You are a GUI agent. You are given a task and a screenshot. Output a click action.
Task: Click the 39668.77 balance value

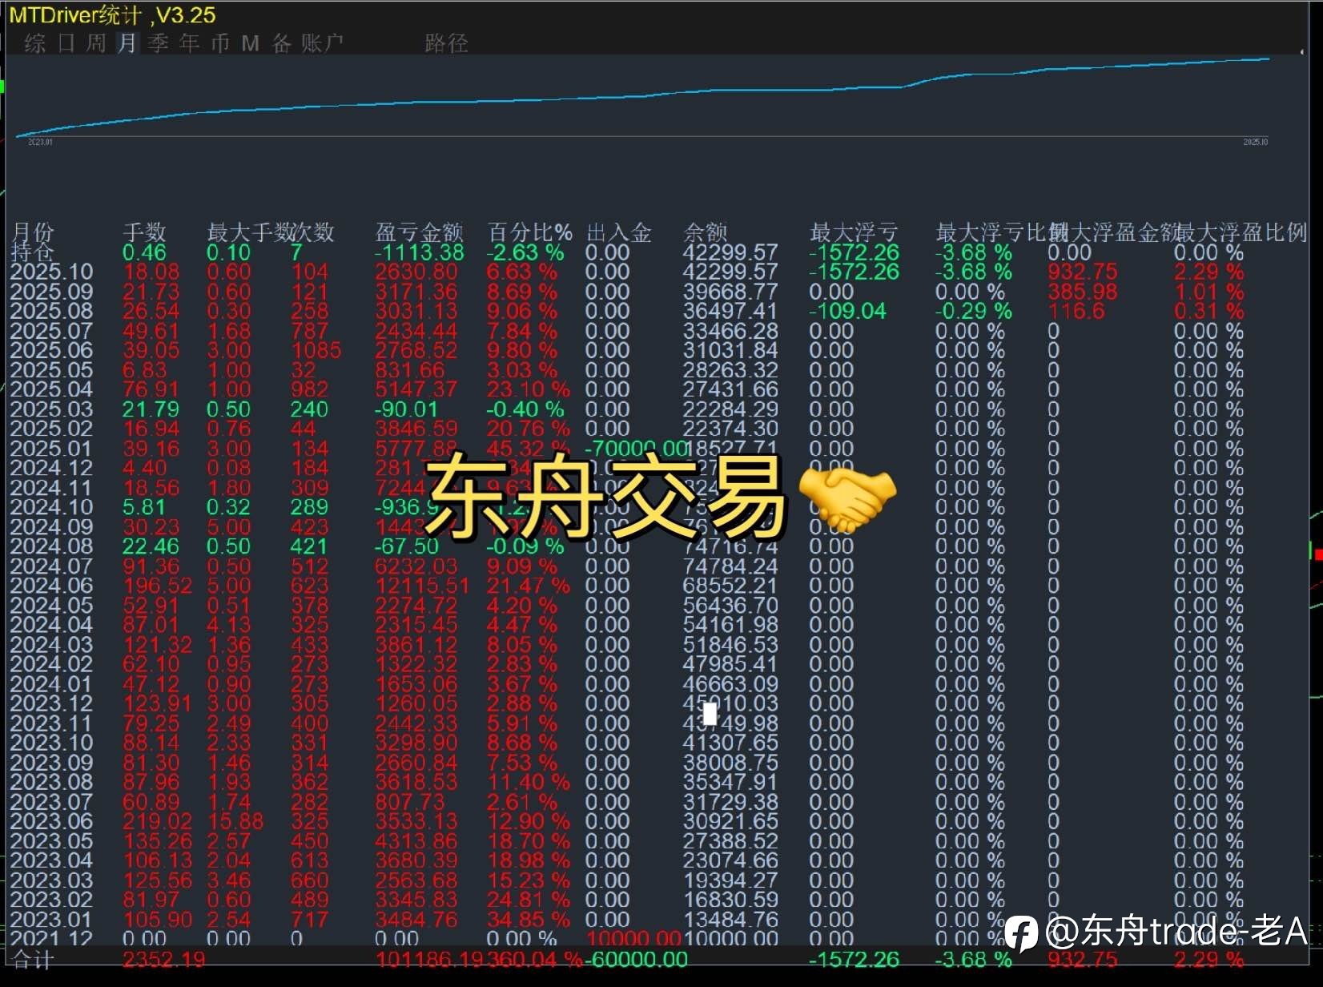point(730,292)
